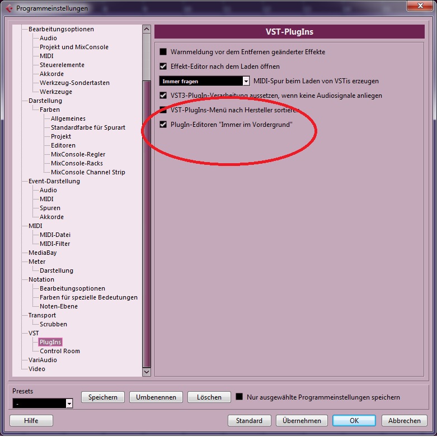Select Bearbeitungsoptionen at top of tree

point(61,29)
